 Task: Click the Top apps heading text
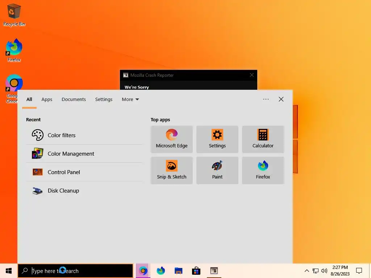160,119
